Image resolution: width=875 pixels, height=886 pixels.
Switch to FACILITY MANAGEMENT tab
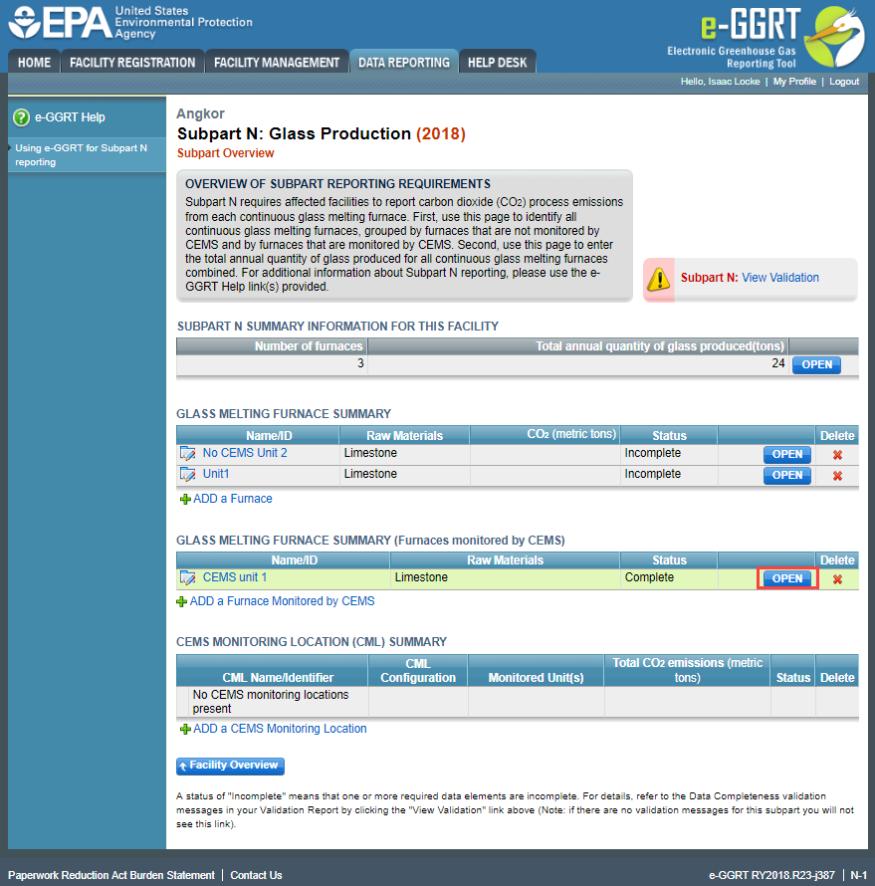(x=277, y=62)
